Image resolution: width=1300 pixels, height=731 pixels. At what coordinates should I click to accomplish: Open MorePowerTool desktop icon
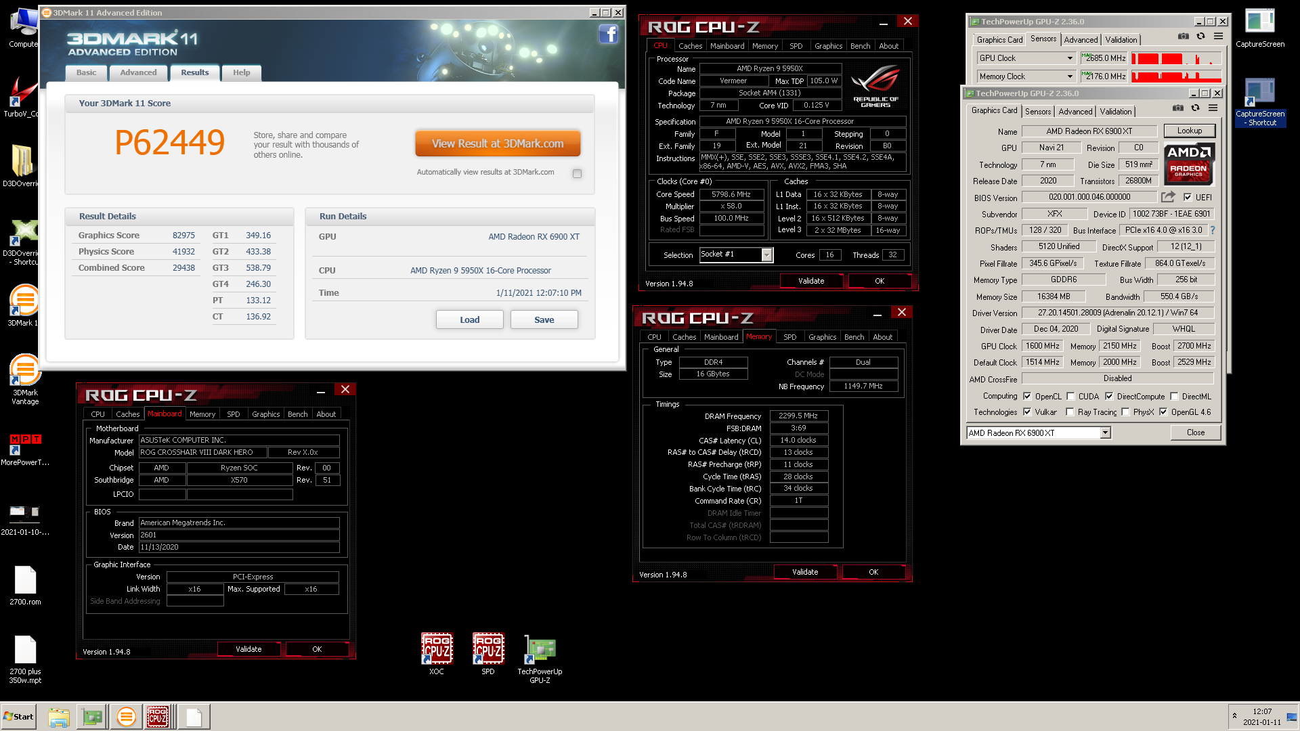coord(25,450)
